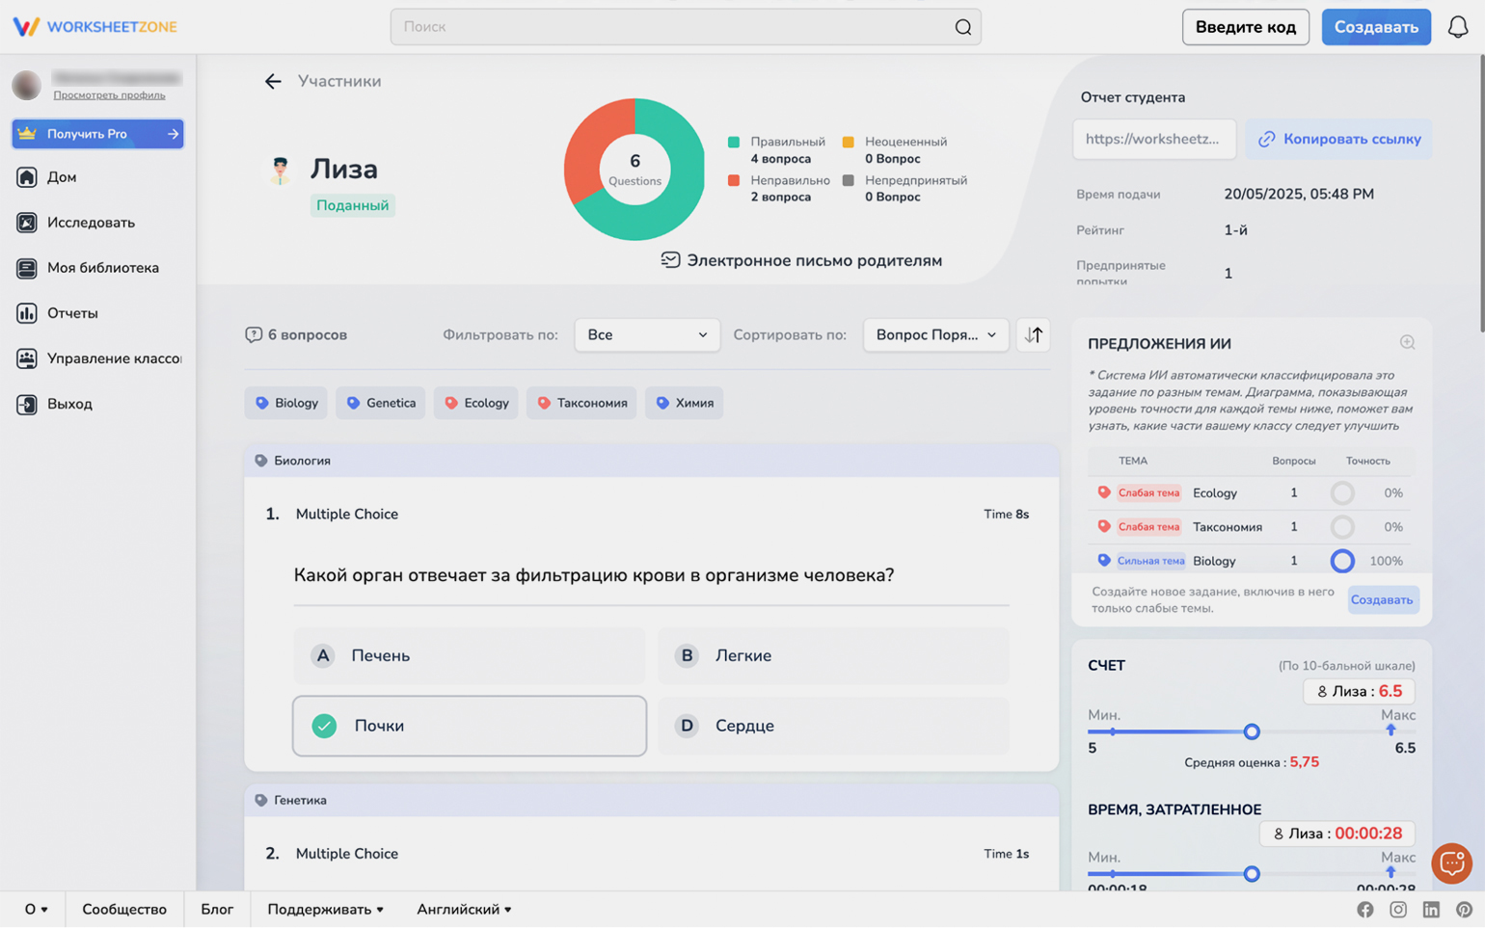Toggle the Ecology topic filter tag
The image size is (1485, 928).
point(476,403)
